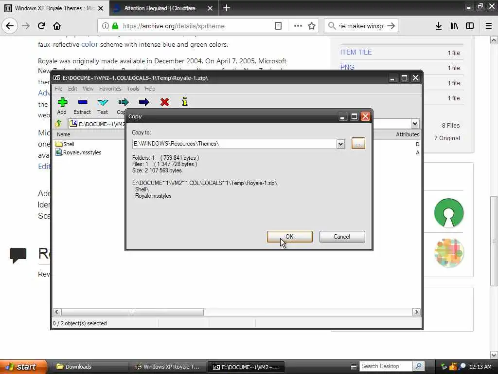Screen dimensions: 498x374
Task: Click the 7-Zip horizontal scrollbar right arrow
Action: coord(416,312)
